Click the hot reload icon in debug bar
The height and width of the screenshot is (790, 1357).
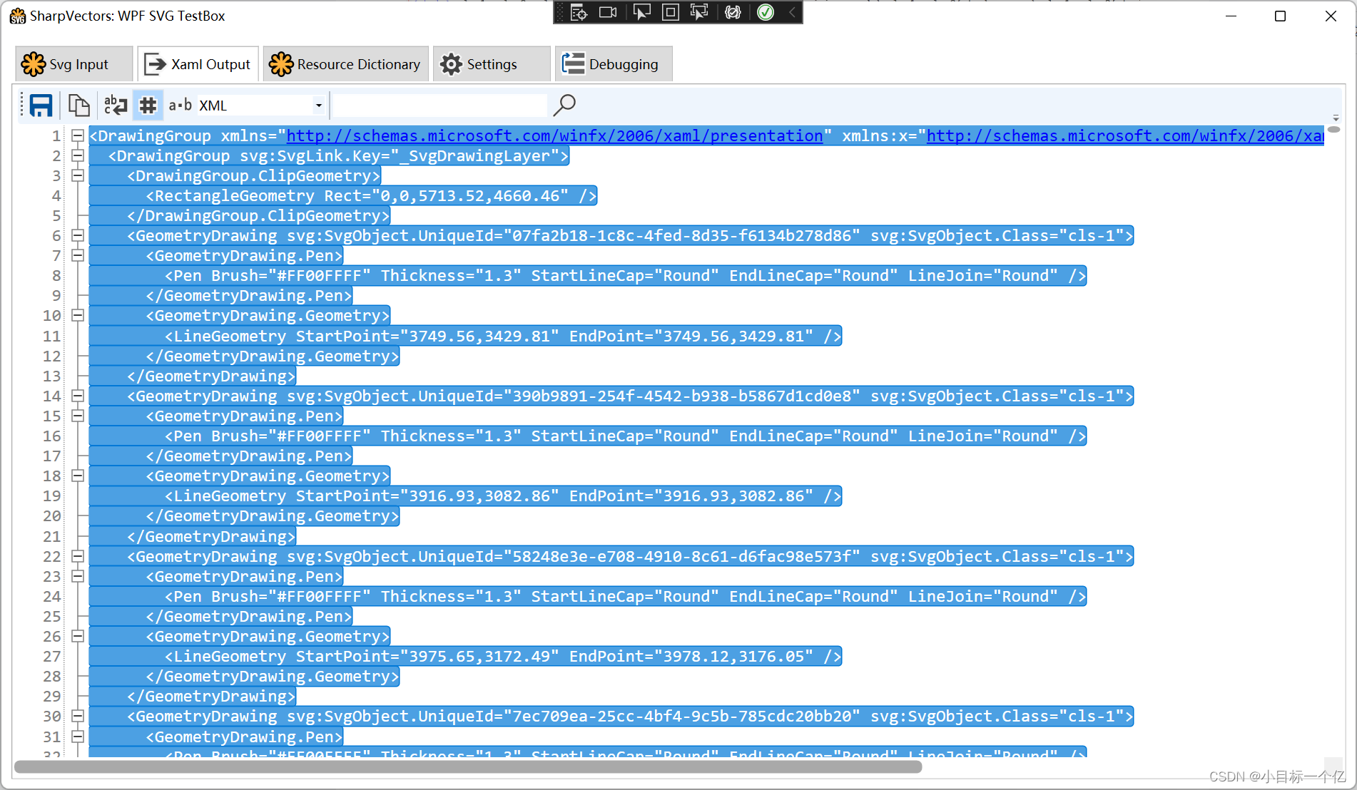click(733, 12)
